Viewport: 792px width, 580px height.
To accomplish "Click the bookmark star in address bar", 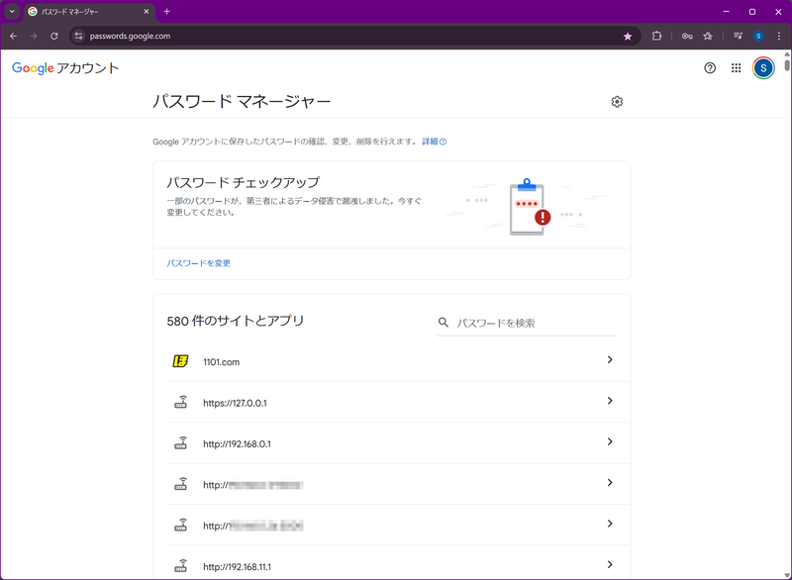I will (628, 36).
